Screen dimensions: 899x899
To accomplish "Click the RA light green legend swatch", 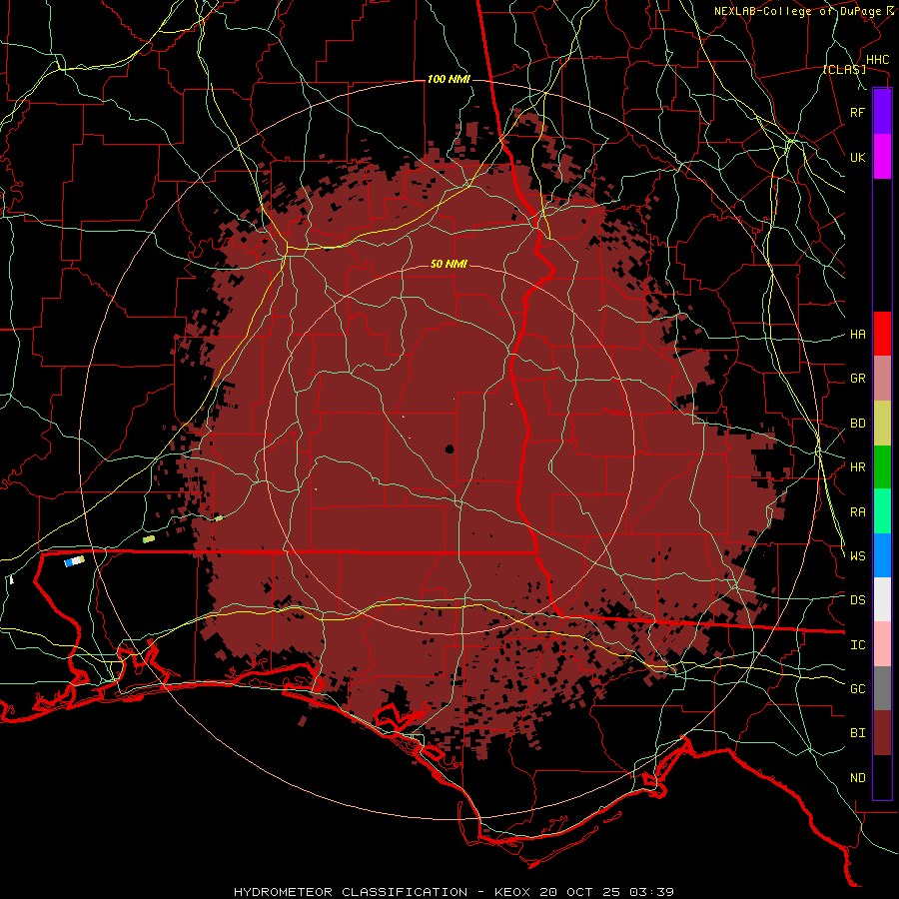I will tap(882, 511).
